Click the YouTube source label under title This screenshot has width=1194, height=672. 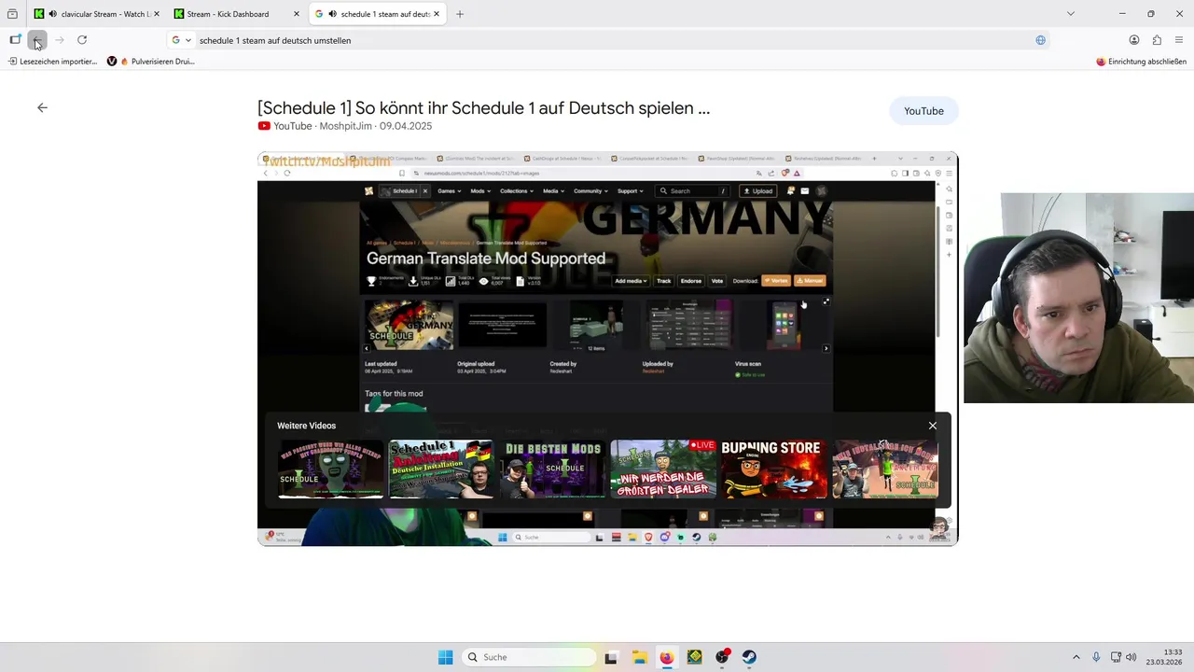pyautogui.click(x=292, y=126)
